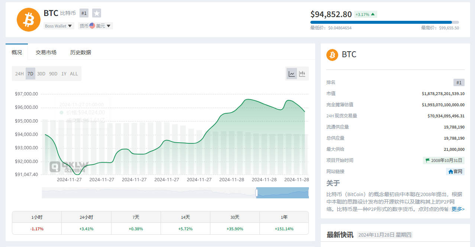Viewport: 475px width, 247px height.
Task: Click the 最大供给 value 21,000,000
Action: point(454,149)
